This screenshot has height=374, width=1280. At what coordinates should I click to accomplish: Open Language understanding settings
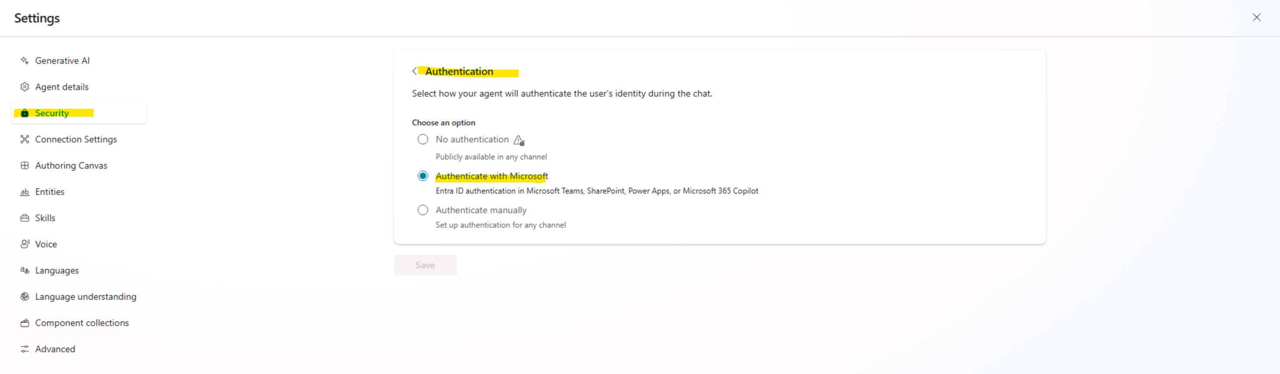(85, 297)
